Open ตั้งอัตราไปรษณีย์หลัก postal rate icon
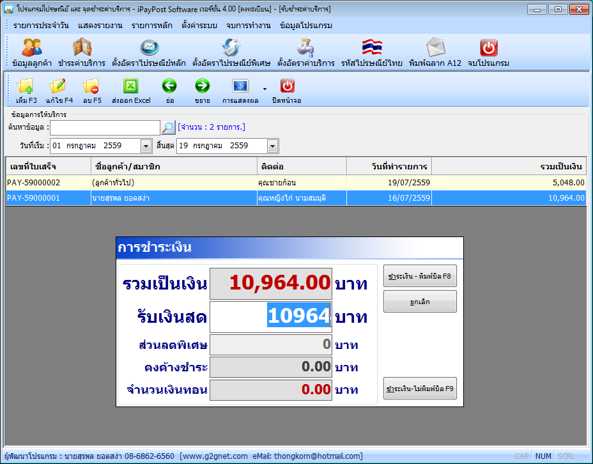 (149, 48)
